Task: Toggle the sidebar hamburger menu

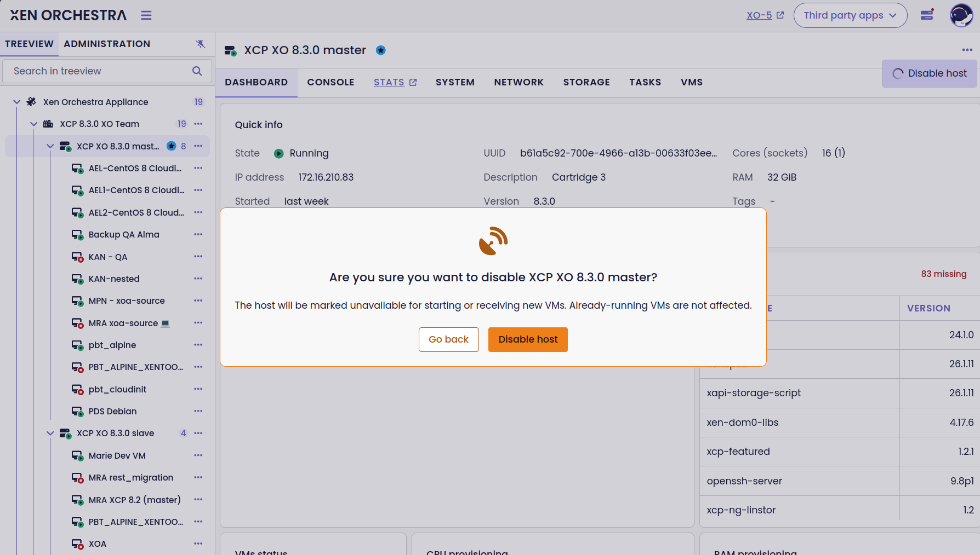Action: [x=146, y=15]
